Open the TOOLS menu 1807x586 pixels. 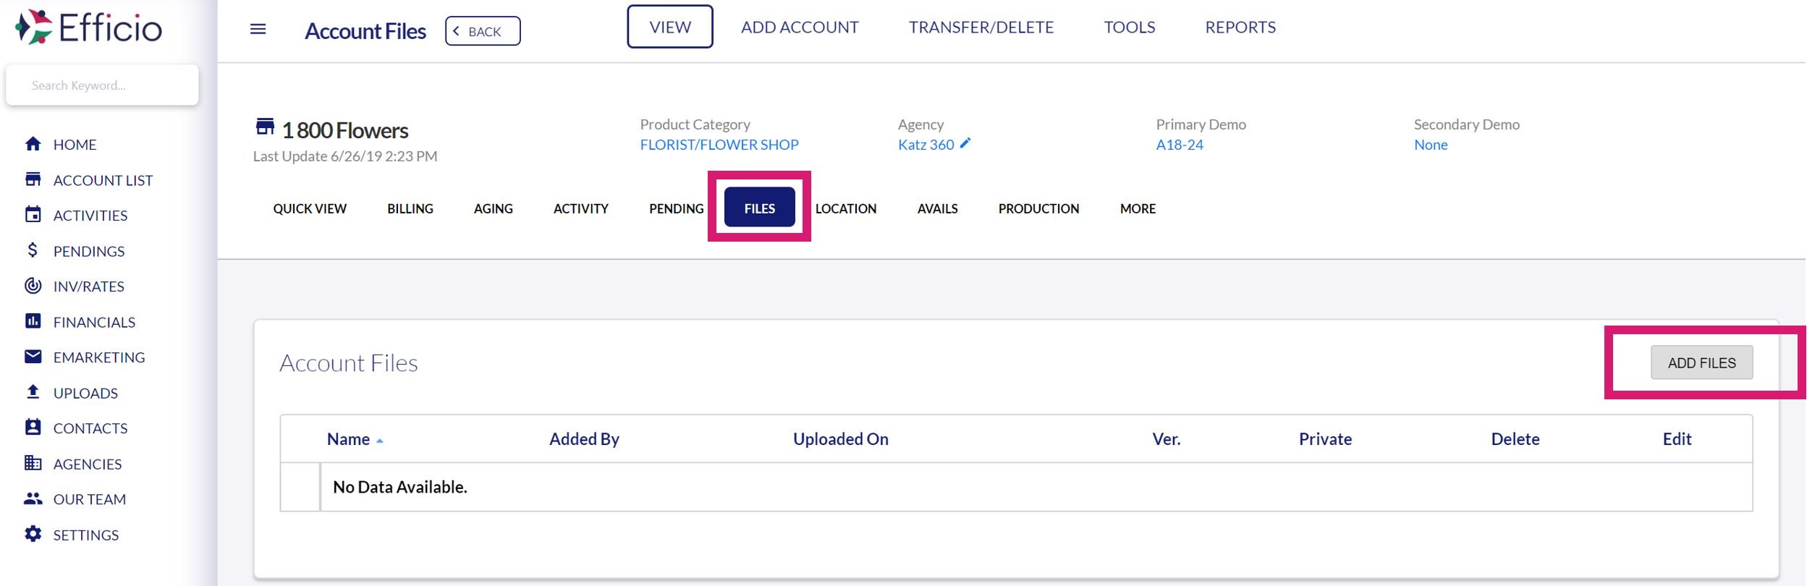tap(1130, 27)
